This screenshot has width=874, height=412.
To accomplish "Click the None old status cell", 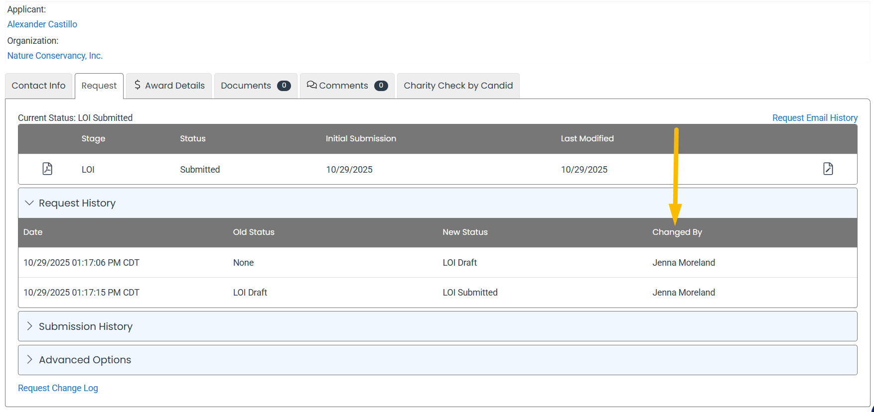I will (243, 262).
